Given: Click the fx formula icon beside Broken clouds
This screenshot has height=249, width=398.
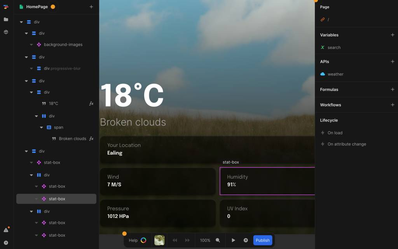Looking at the screenshot, I should [91, 139].
